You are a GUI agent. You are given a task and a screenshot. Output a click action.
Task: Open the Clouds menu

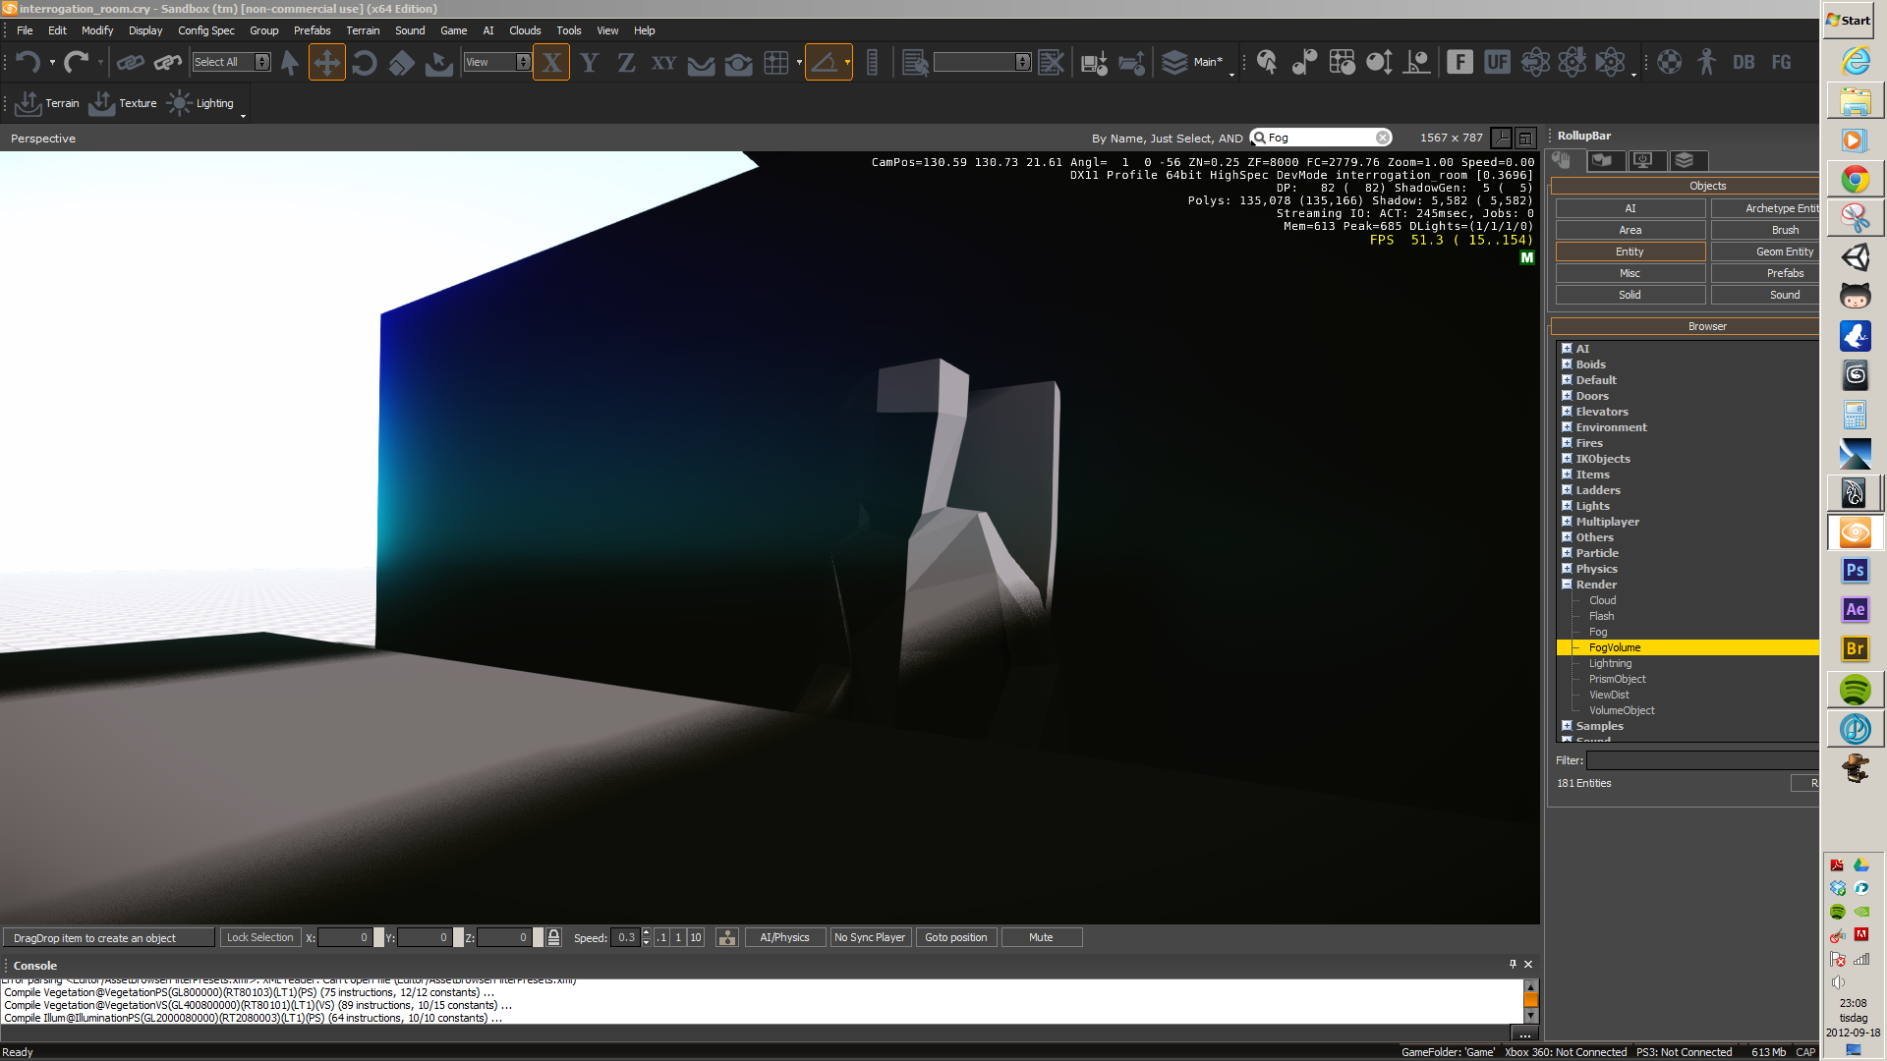(x=524, y=30)
